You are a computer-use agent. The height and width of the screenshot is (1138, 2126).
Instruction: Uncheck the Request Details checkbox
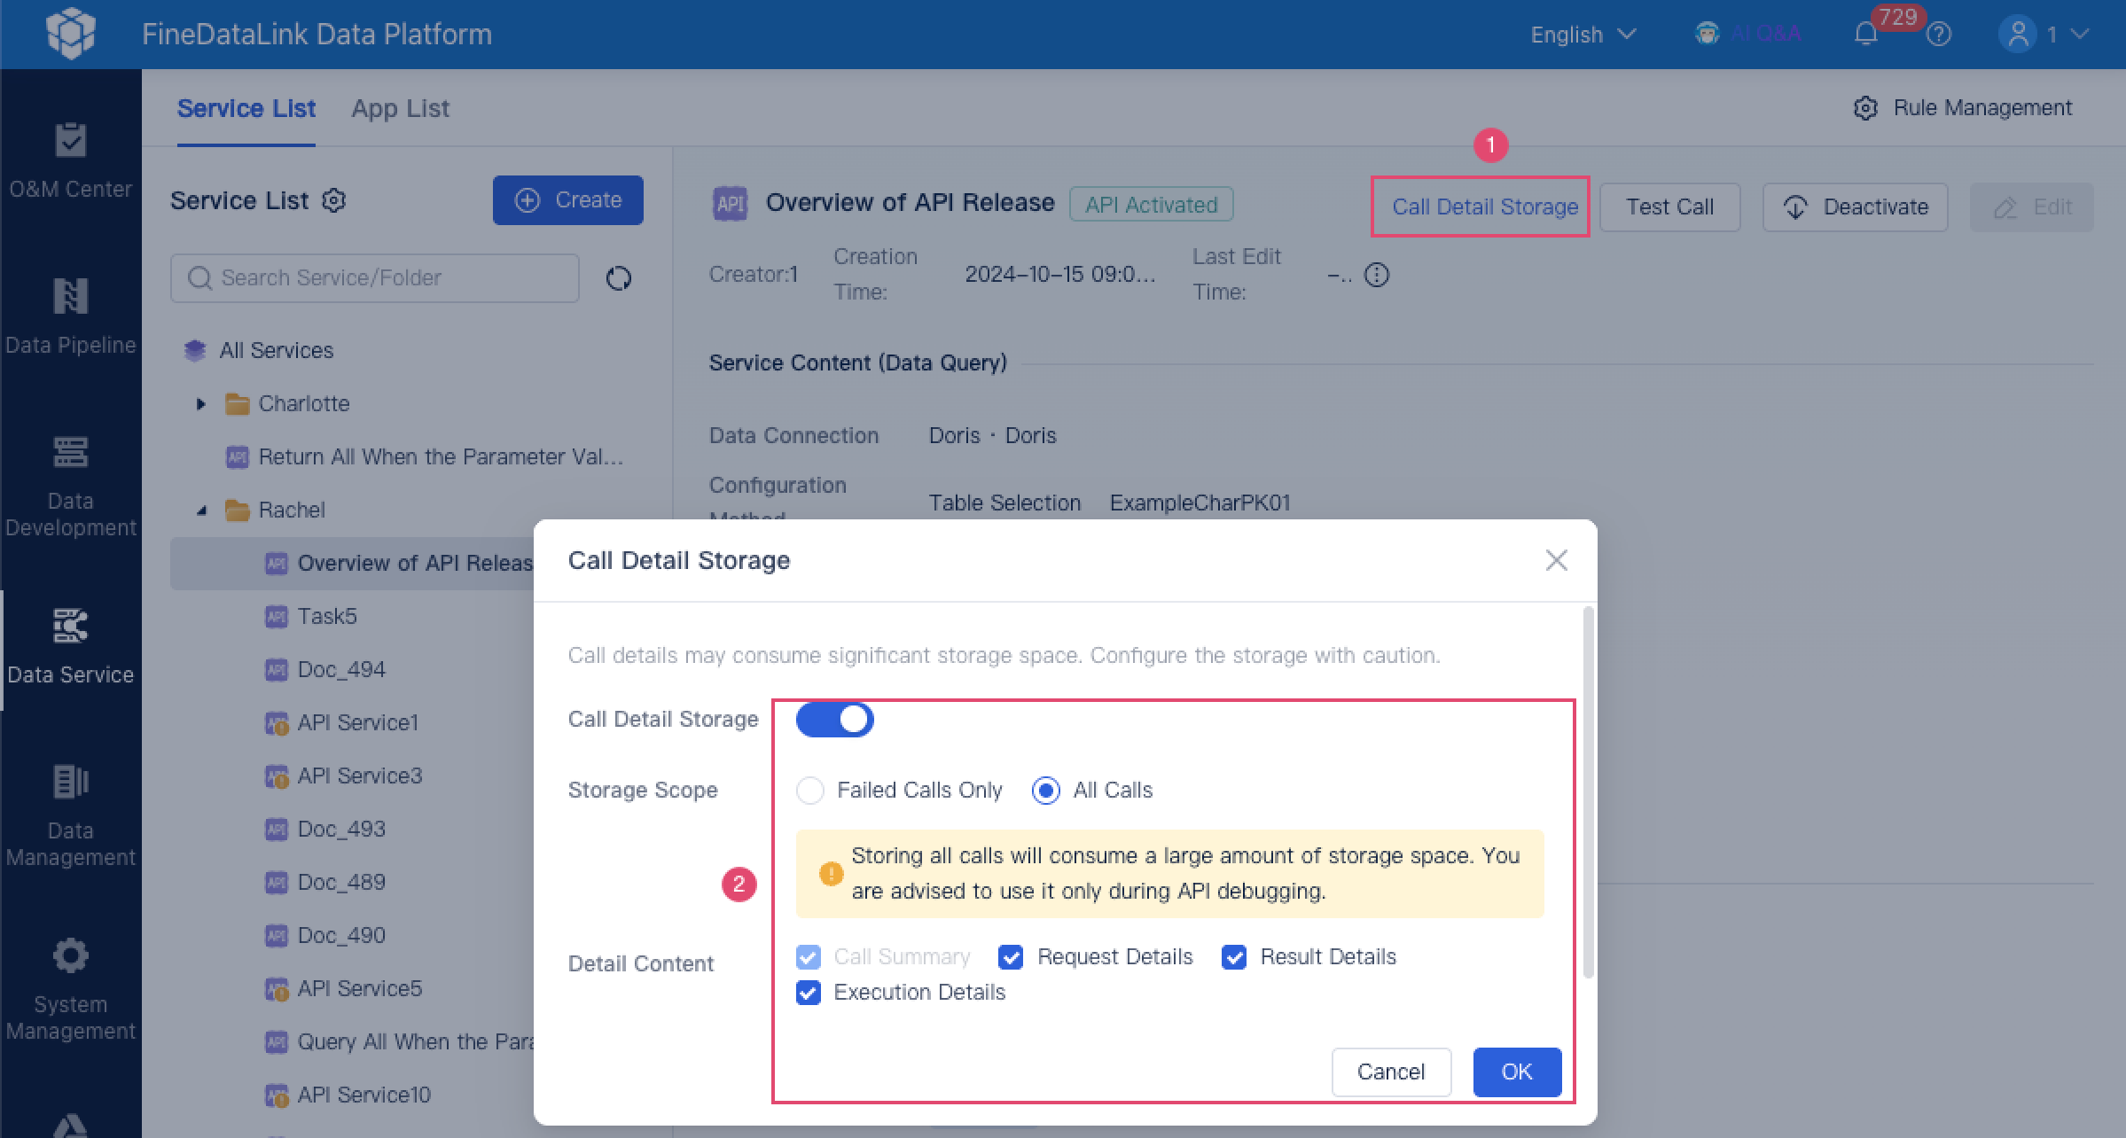coord(1010,956)
